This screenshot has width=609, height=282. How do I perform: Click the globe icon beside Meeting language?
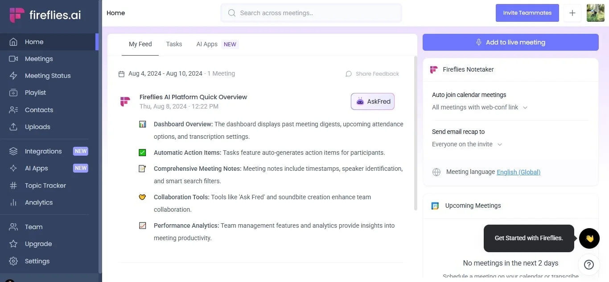[x=436, y=172]
